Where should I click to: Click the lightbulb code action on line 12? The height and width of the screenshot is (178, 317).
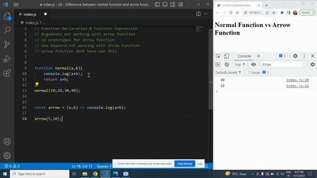pyautogui.click(x=37, y=84)
